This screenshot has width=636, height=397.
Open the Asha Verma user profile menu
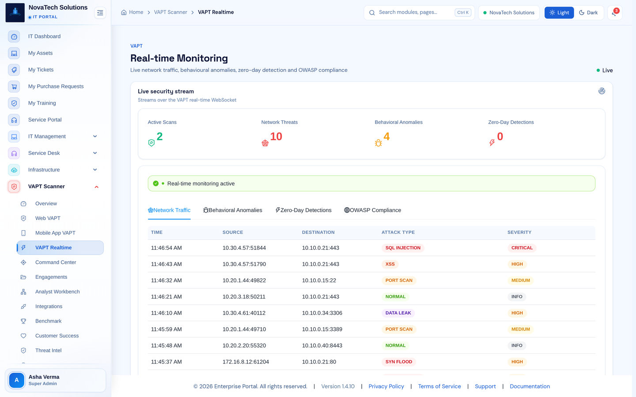(x=55, y=380)
